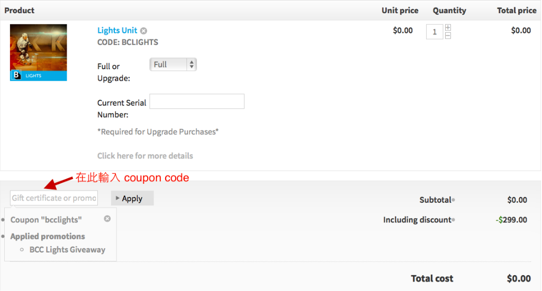Click the Lights product thumbnail image
The height and width of the screenshot is (291, 542).
[38, 52]
